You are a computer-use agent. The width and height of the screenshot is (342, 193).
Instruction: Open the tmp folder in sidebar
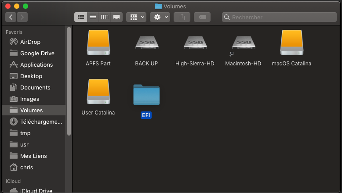coord(34,133)
